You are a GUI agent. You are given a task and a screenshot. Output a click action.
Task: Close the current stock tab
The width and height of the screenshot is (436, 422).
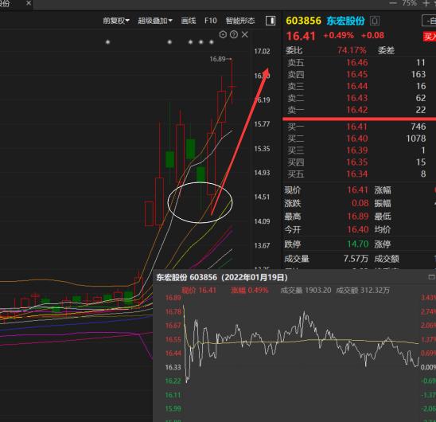coord(29,3)
